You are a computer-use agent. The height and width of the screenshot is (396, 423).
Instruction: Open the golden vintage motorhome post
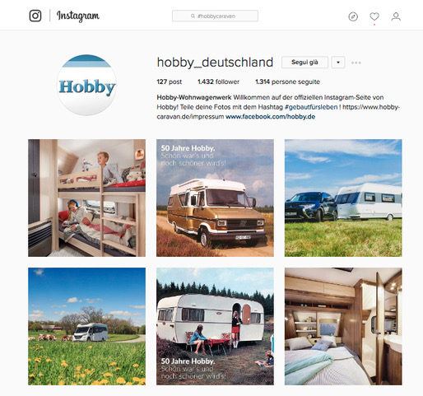tap(215, 198)
